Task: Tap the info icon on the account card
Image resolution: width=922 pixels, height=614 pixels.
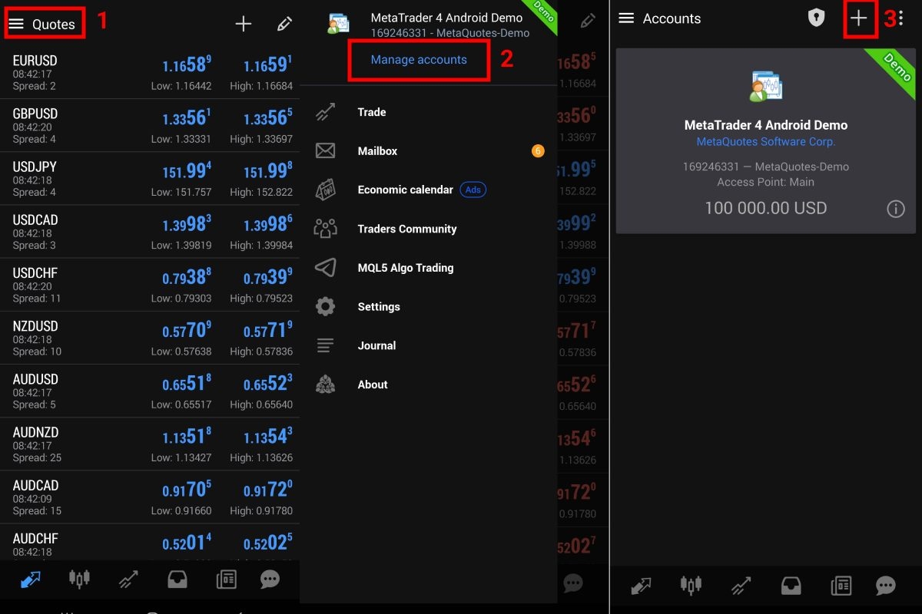Action: click(x=895, y=209)
